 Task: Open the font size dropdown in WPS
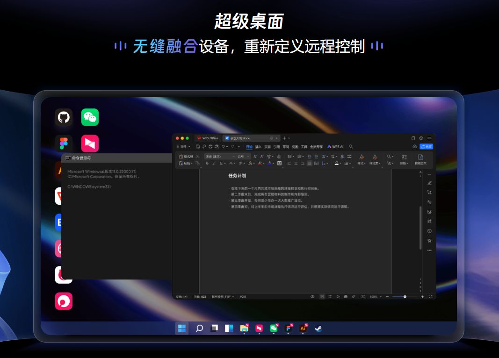point(248,157)
